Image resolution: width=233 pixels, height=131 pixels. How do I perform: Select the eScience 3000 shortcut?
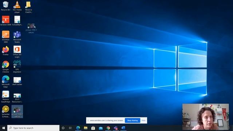click(6, 37)
